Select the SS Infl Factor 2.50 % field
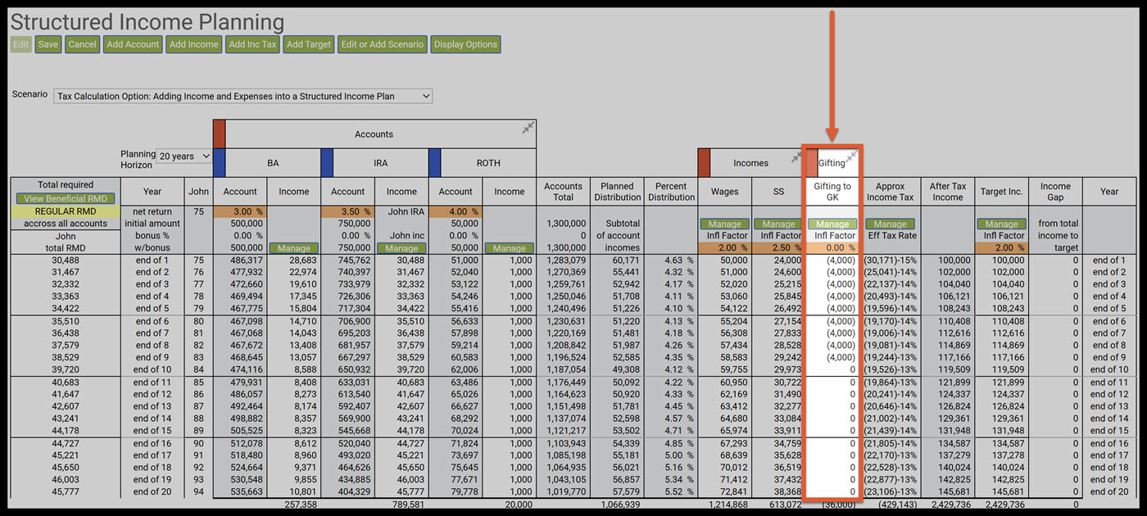This screenshot has height=516, width=1147. pos(778,248)
